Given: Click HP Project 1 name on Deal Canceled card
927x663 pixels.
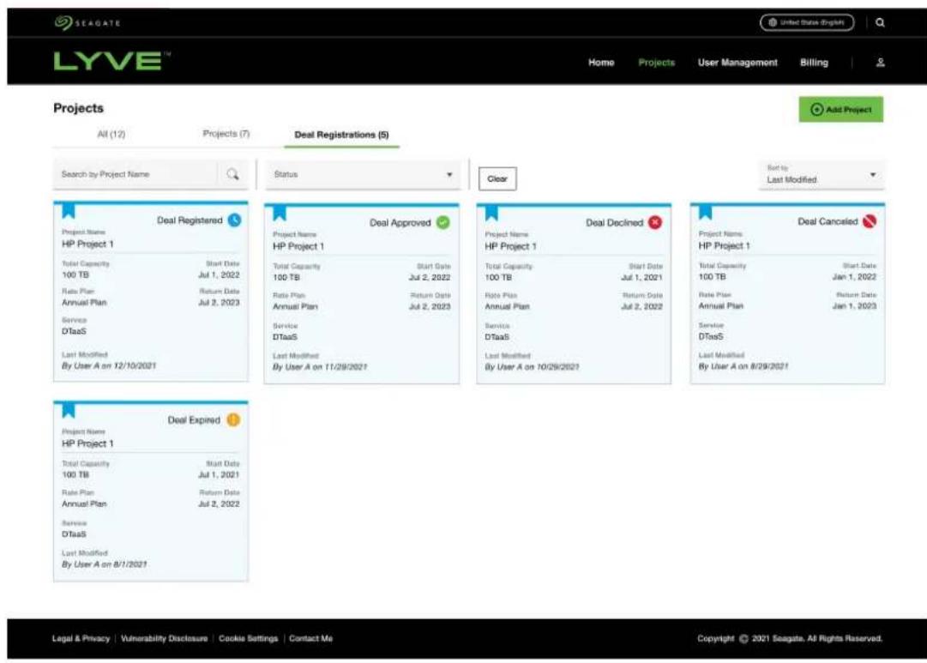Looking at the screenshot, I should (725, 245).
